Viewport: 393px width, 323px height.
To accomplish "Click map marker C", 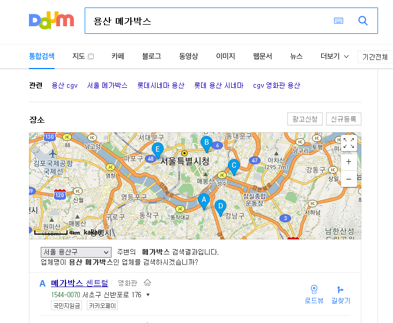I will 234,167.
